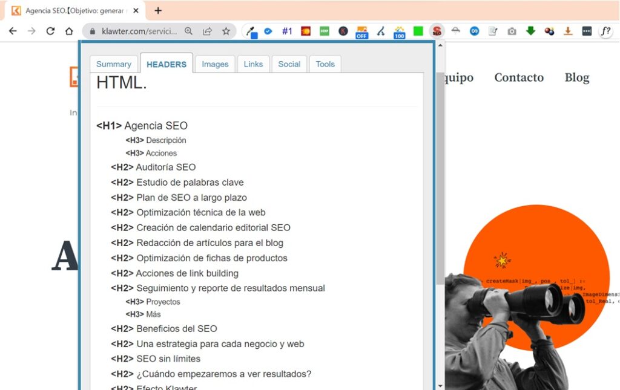Bookmark this page with the star icon

tap(226, 31)
